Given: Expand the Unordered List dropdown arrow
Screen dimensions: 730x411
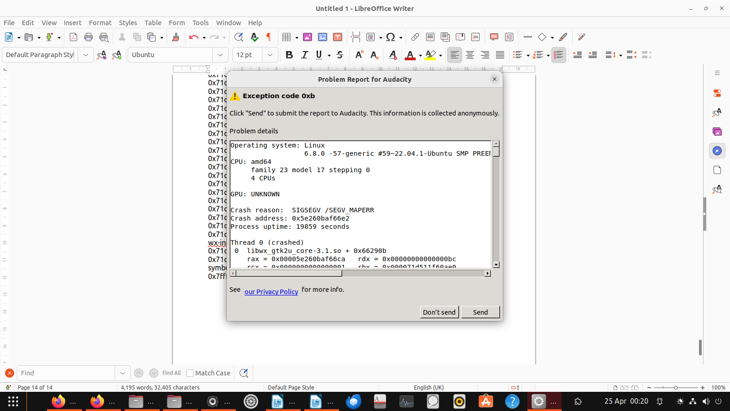Looking at the screenshot, I should [528, 55].
